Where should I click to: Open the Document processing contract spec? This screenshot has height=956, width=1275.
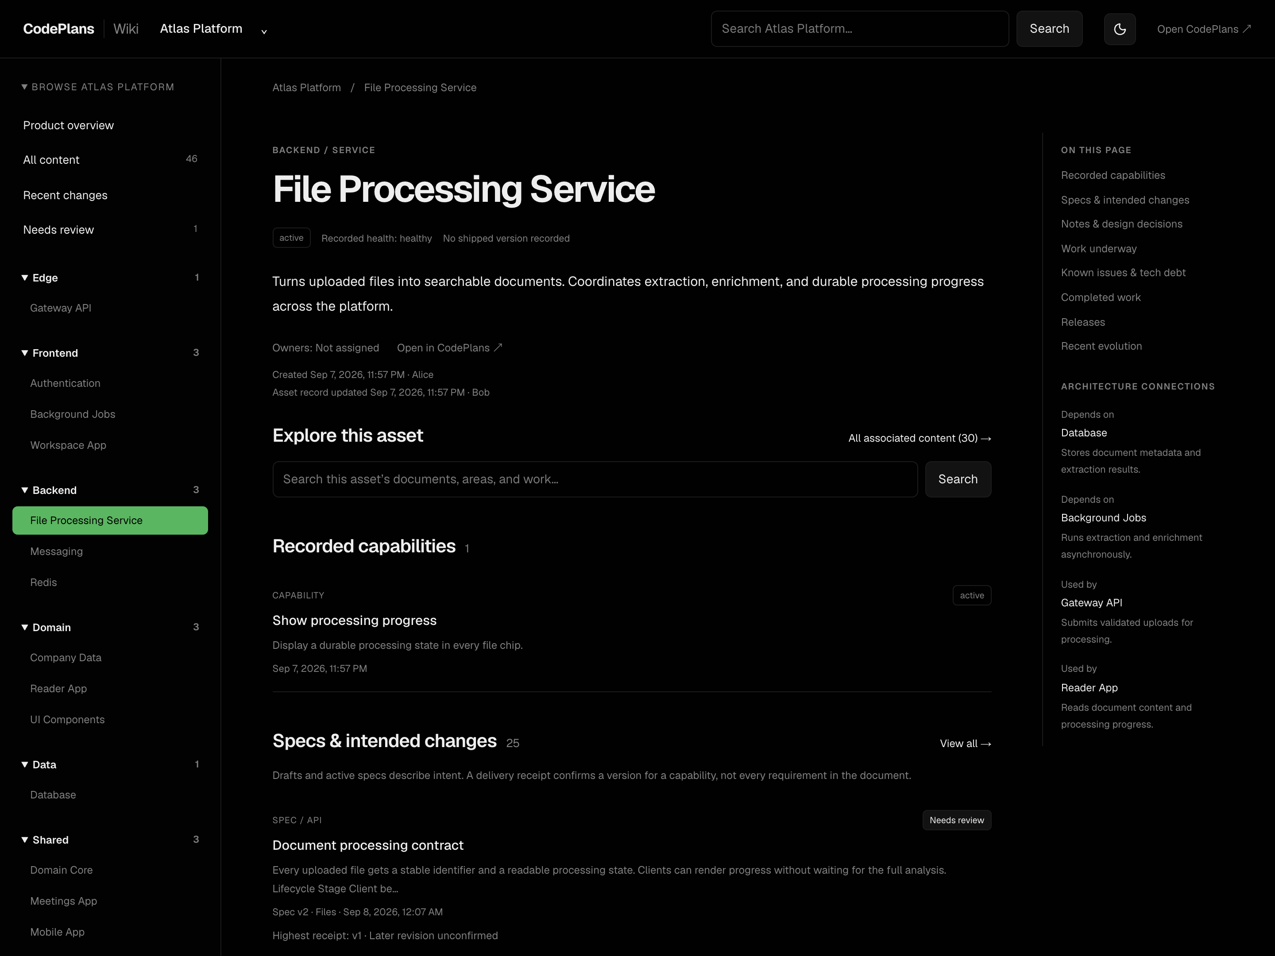click(x=368, y=845)
